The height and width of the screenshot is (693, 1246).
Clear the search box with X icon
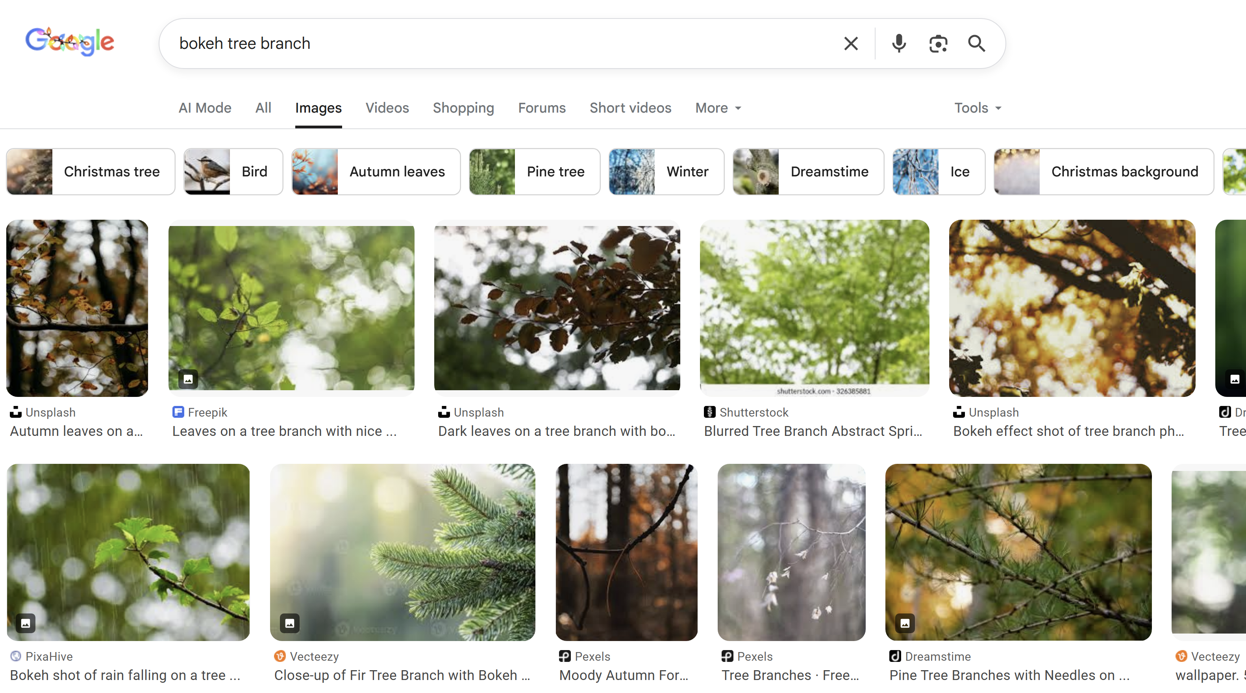tap(851, 44)
